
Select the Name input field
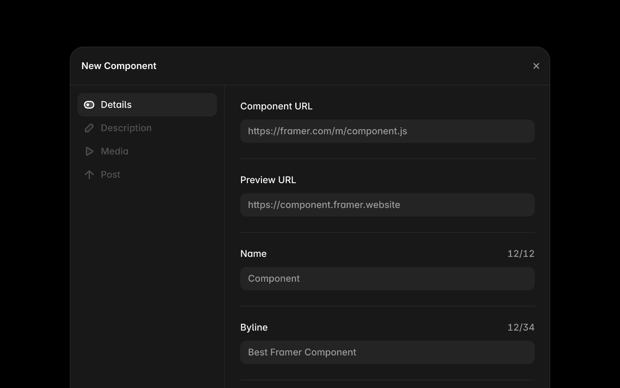(387, 279)
